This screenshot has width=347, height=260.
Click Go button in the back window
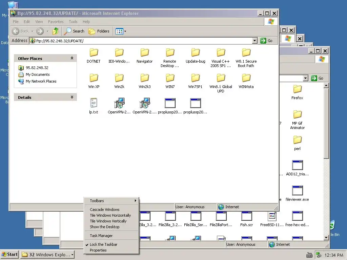[317, 78]
